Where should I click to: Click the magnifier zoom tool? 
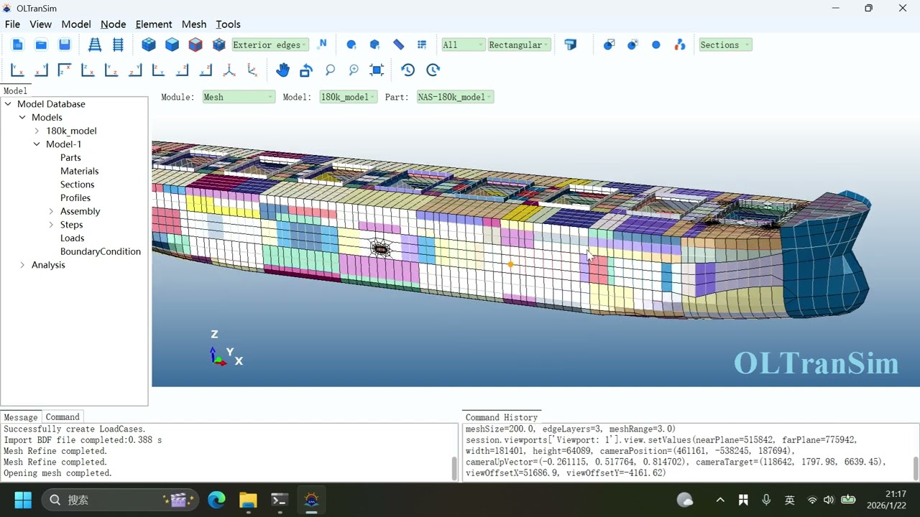point(330,70)
